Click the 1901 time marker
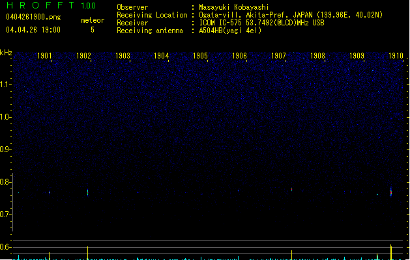Viewport: 410px width, 260px height. click(45, 57)
